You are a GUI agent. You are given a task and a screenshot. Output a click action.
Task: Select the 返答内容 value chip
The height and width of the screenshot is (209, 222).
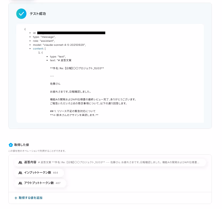[x=110, y=162]
